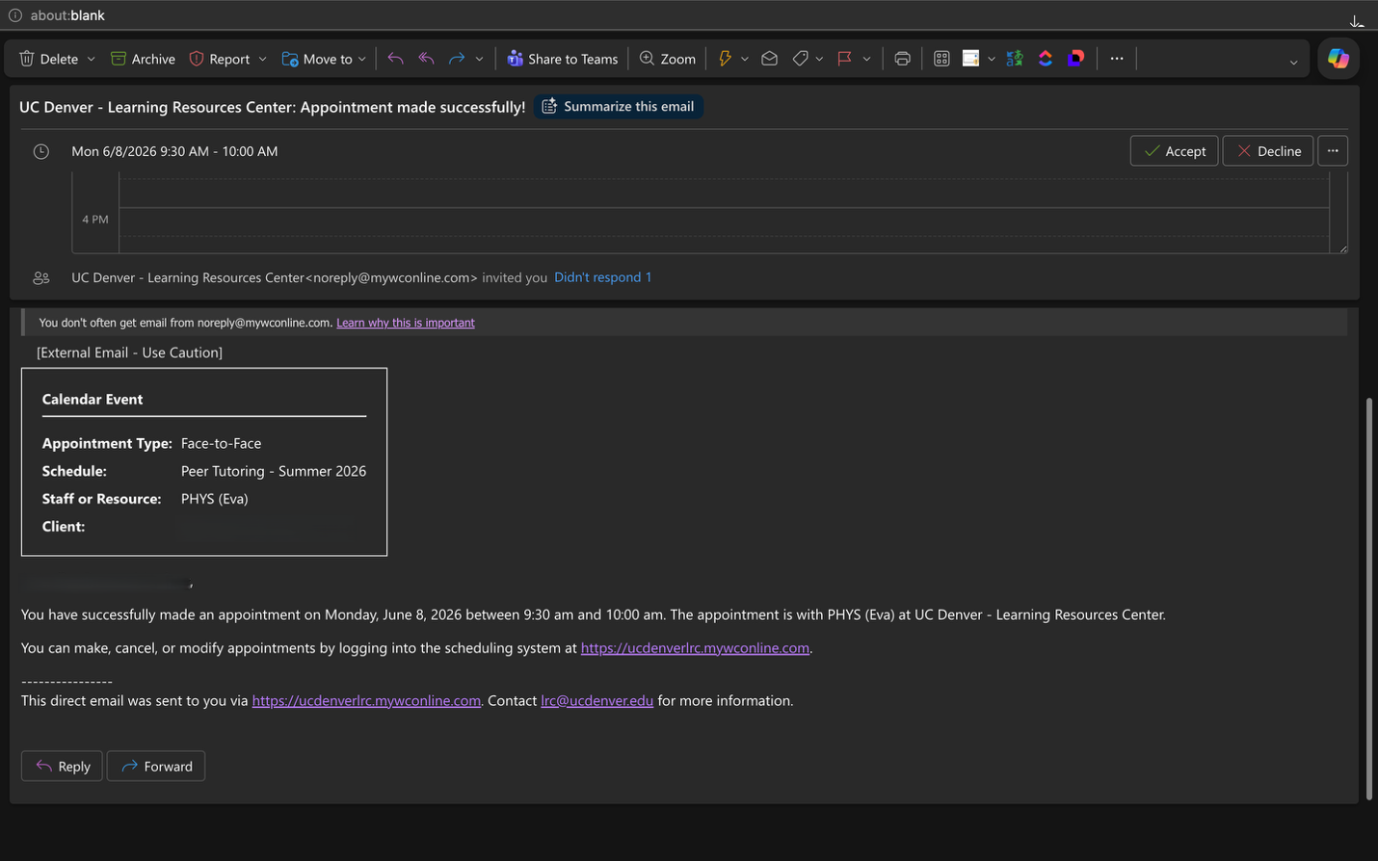
Task: Expand the Report dropdown arrow
Action: pyautogui.click(x=262, y=59)
